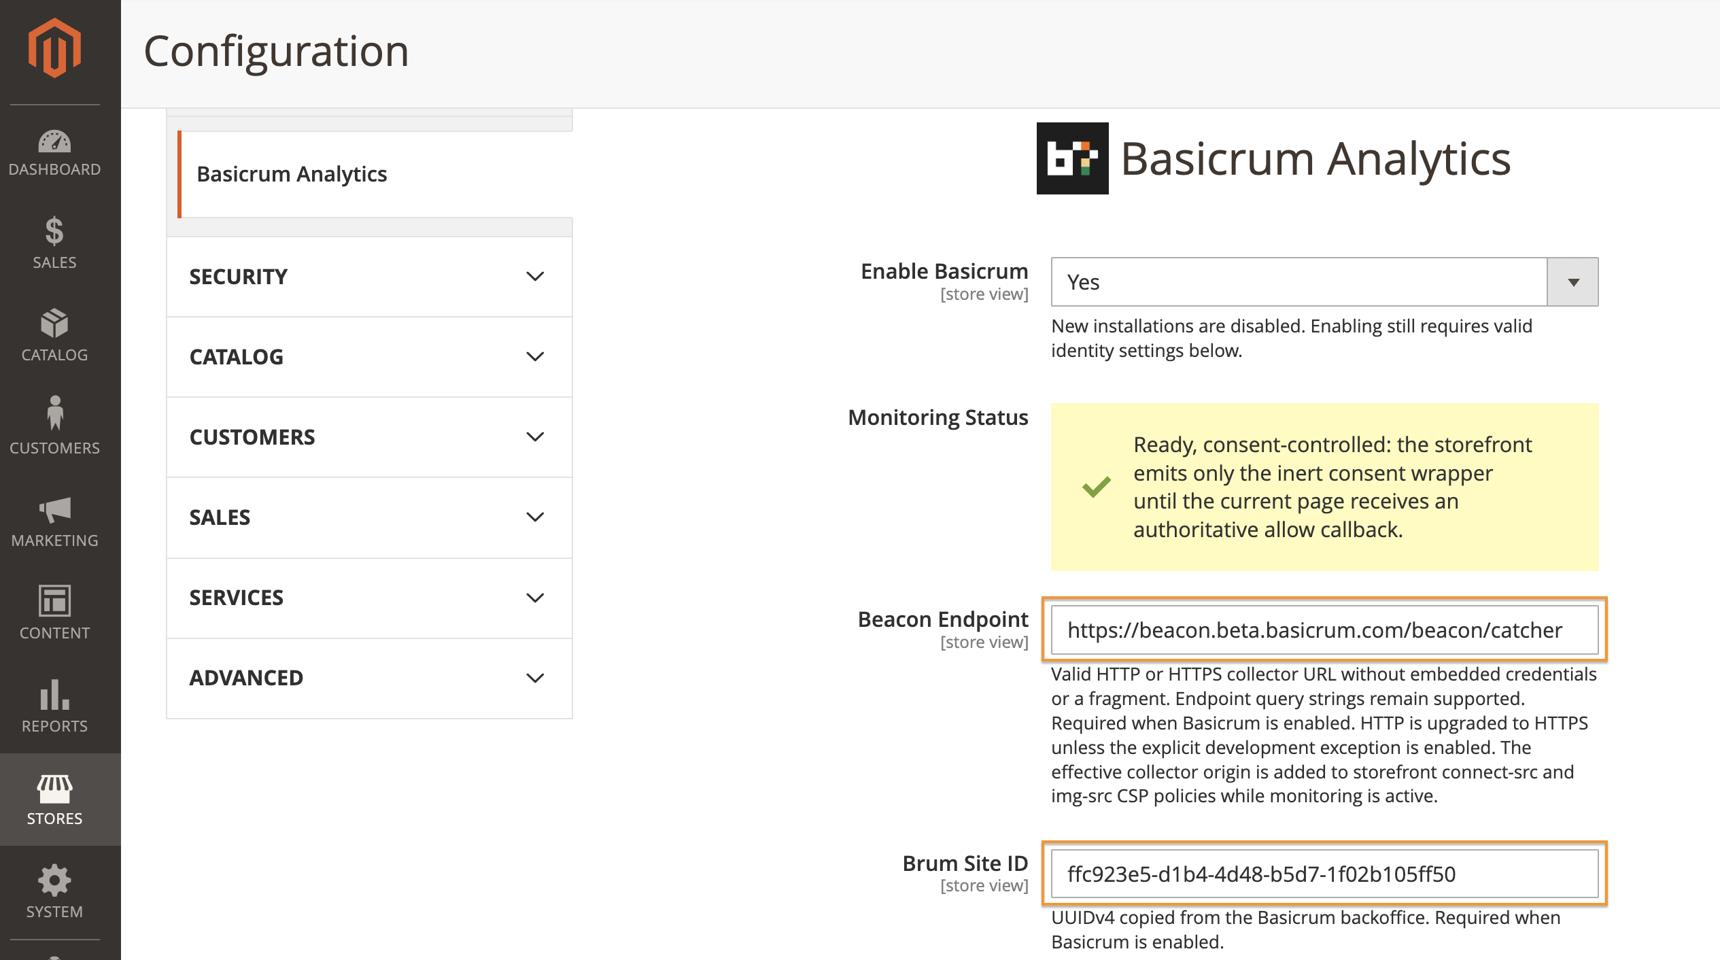Screen dimensions: 1720x960
Task: Open the Dashboard sidebar item
Action: (x=54, y=153)
